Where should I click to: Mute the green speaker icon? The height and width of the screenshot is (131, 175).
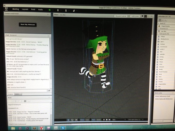[x=50, y=10]
